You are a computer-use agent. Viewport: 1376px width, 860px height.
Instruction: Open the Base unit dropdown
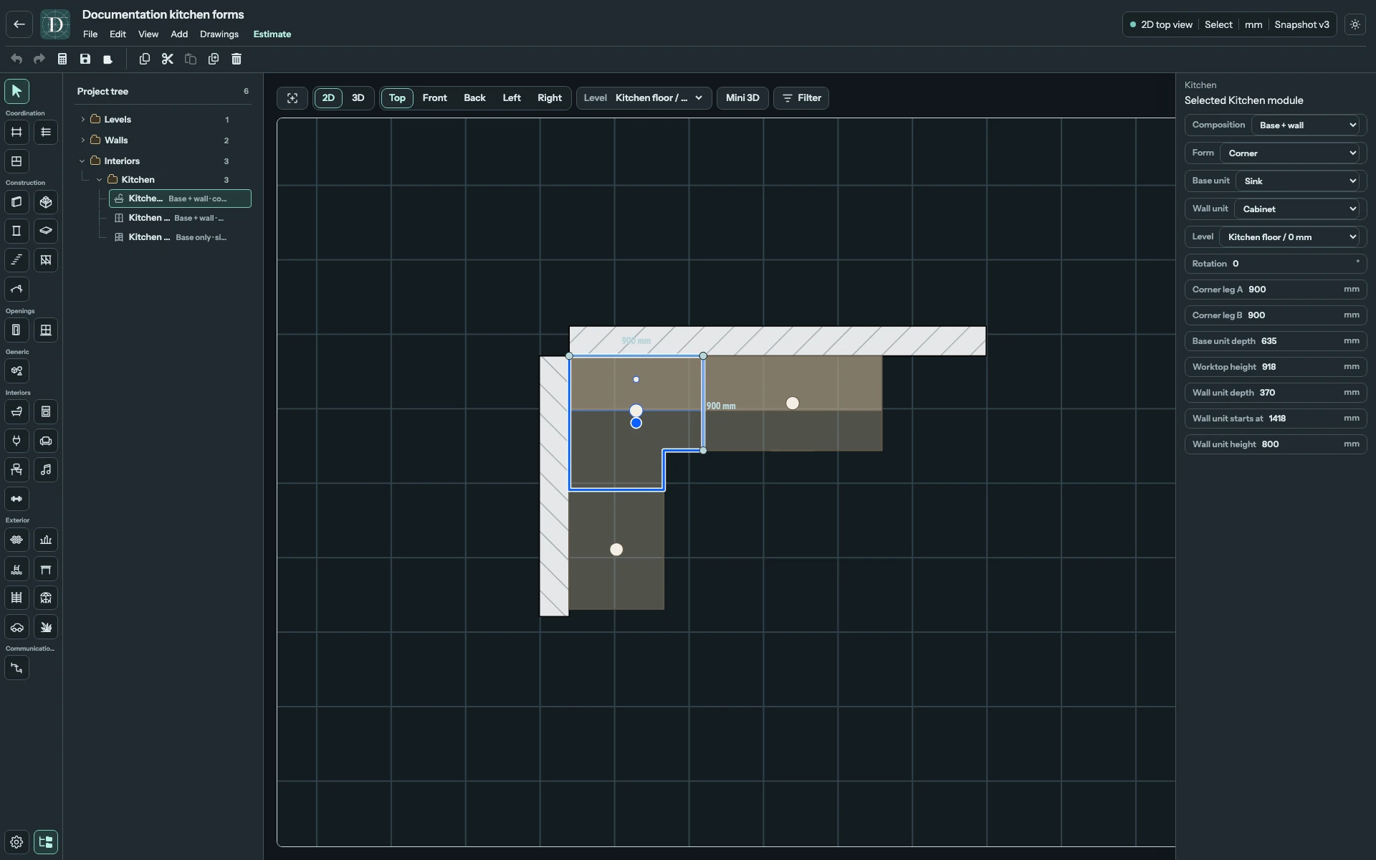(1299, 181)
